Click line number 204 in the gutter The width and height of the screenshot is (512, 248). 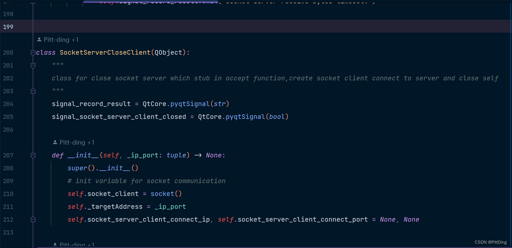(8, 104)
